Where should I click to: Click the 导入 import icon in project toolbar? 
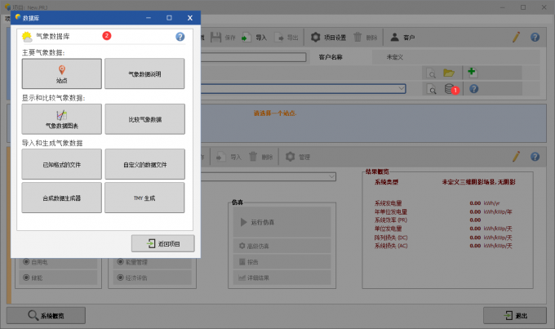pyautogui.click(x=246, y=38)
